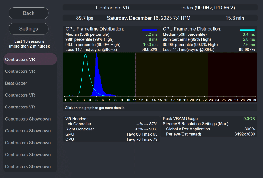Click the blue GPU frametime legend swatch
Image resolution: width=263 pixels, height=178 pixels.
click(150, 30)
